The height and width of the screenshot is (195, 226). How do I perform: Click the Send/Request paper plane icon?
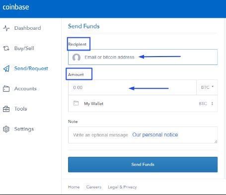pos(6,68)
